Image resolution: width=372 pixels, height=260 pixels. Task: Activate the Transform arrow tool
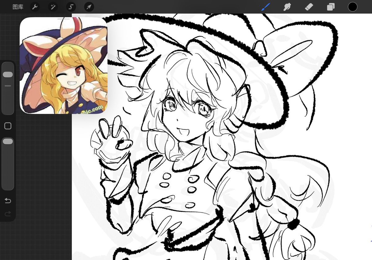coord(89,7)
